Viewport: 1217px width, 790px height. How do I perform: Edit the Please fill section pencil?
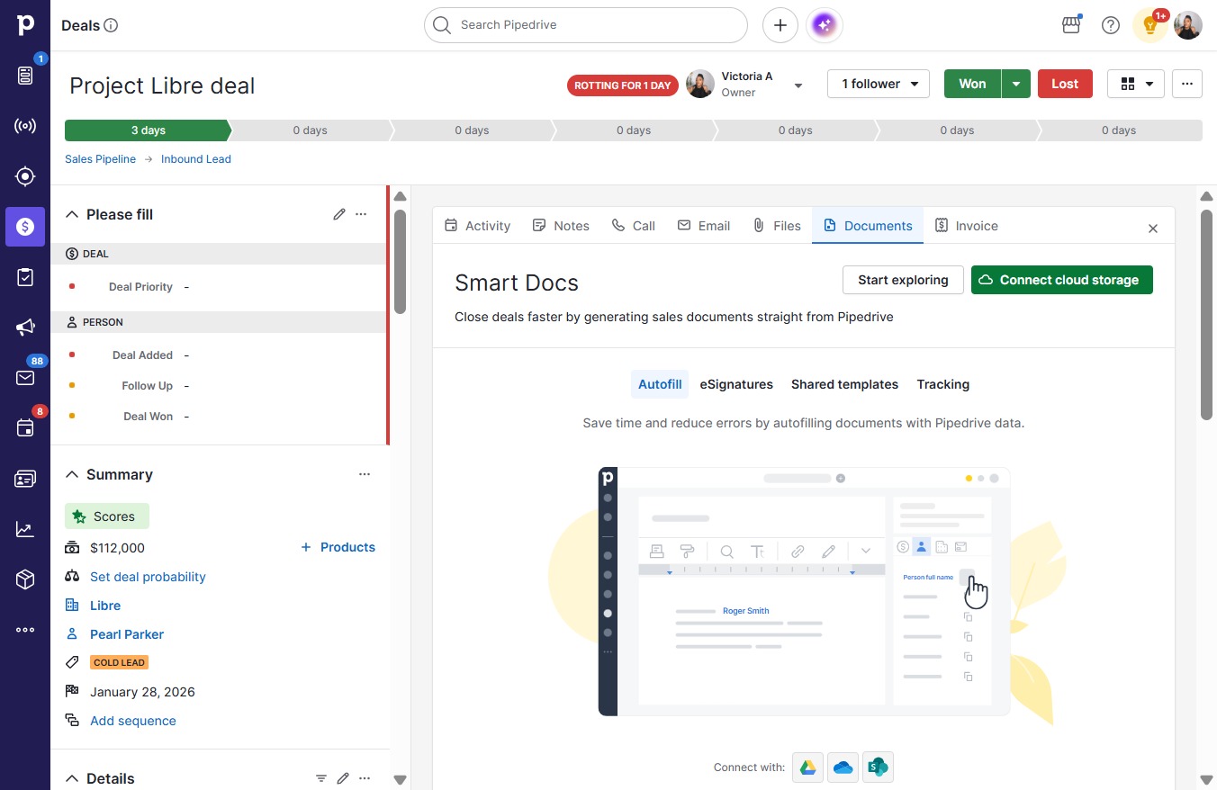pyautogui.click(x=339, y=214)
